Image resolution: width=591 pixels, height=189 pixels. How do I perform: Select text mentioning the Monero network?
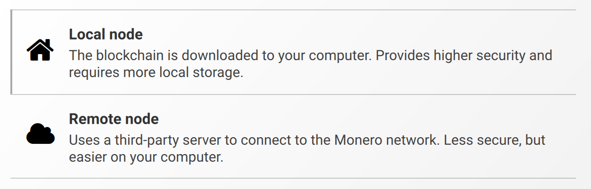point(307,140)
